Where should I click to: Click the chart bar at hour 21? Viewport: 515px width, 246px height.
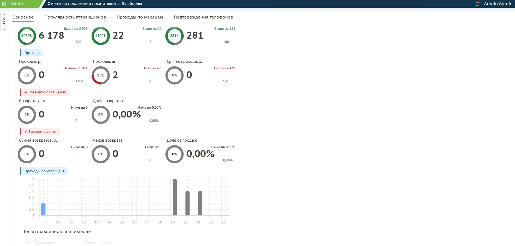click(200, 203)
